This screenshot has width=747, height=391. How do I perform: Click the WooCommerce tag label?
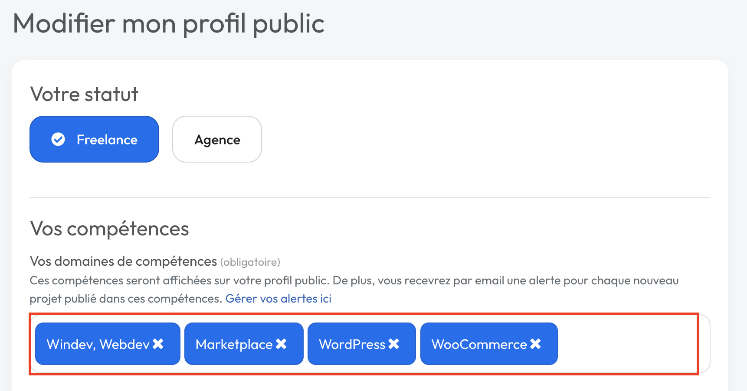coord(479,344)
